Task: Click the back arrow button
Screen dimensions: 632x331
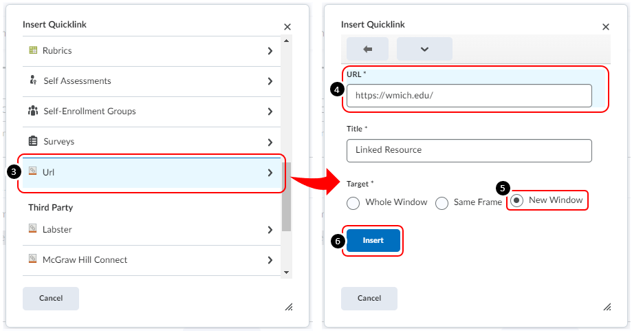Action: click(x=367, y=49)
